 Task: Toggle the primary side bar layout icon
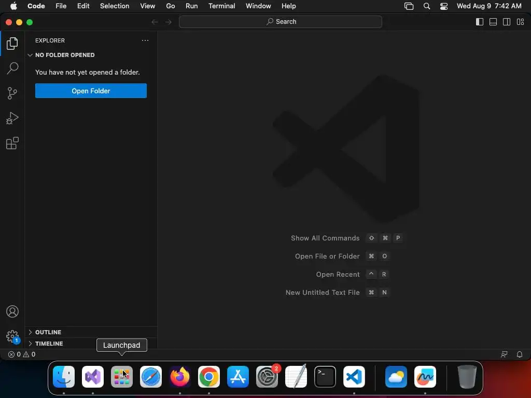pyautogui.click(x=480, y=22)
